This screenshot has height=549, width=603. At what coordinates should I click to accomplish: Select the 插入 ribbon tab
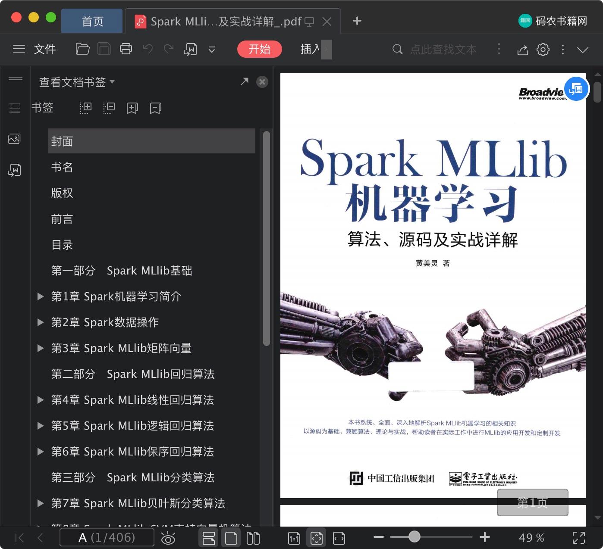tap(310, 49)
